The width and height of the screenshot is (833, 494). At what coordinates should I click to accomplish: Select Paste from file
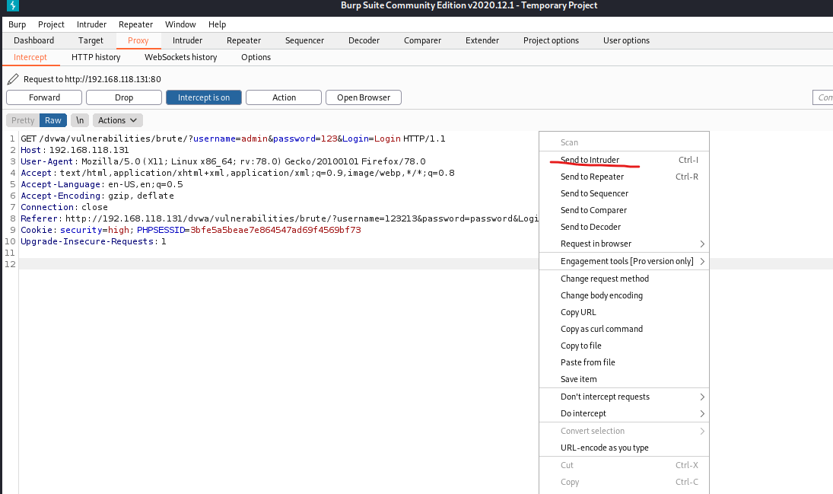tap(625, 362)
